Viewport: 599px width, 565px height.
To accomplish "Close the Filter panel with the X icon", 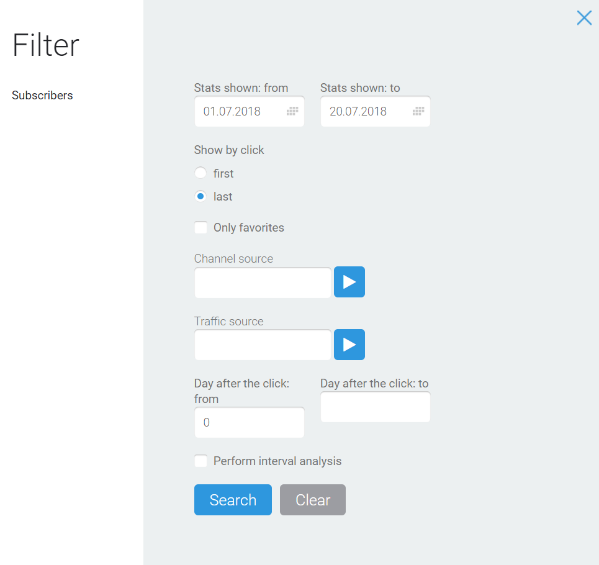I will click(584, 18).
